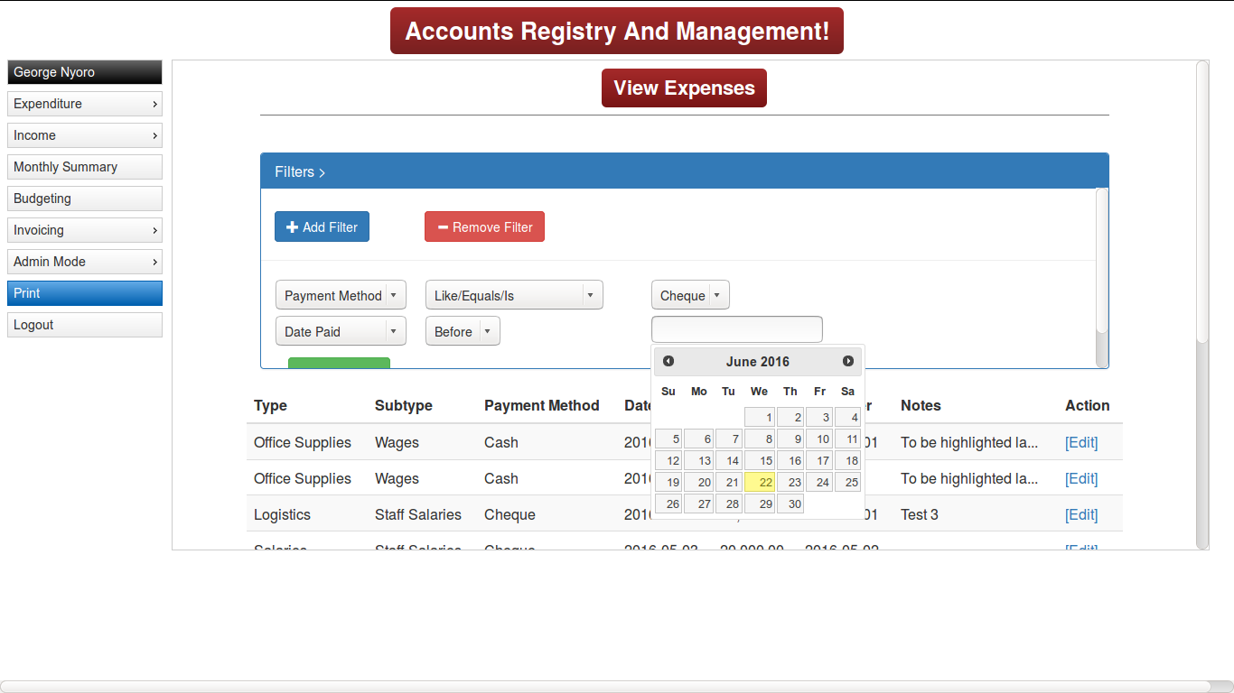Open the Before operator dropdown
This screenshot has width=1234, height=693.
[463, 332]
